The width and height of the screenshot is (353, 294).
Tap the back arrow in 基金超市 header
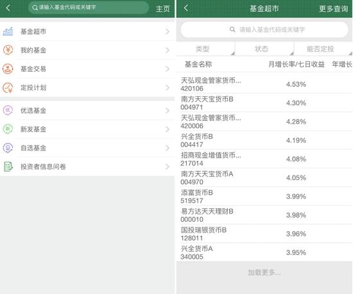[x=185, y=8]
